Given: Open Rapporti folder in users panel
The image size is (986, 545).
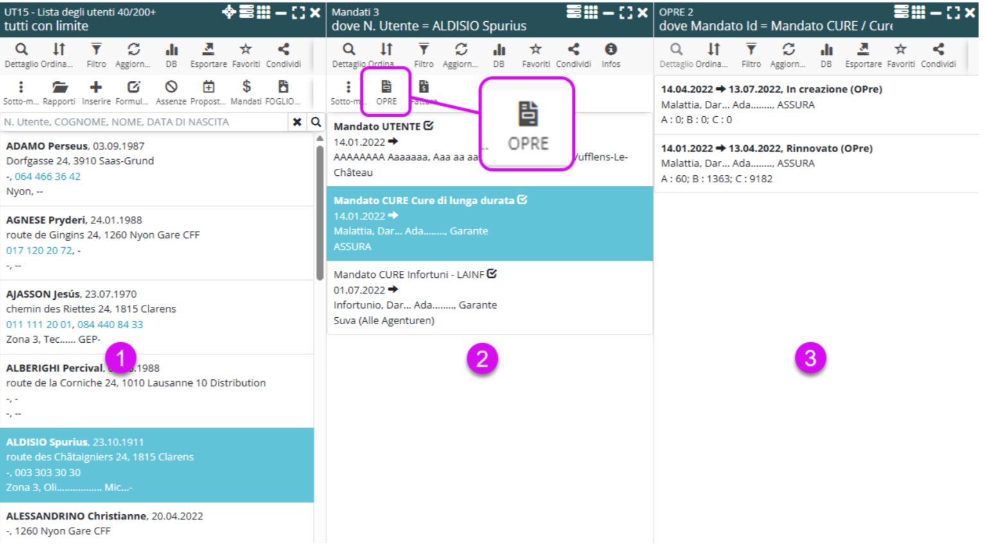Looking at the screenshot, I should click(x=59, y=91).
